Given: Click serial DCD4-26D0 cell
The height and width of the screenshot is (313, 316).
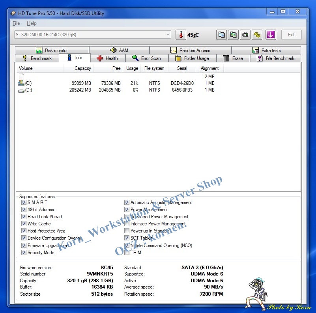Looking at the screenshot, I should pos(182,83).
